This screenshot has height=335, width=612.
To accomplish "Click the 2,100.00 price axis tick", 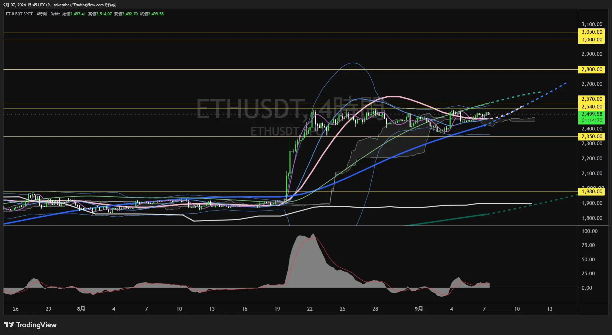I will [592, 174].
